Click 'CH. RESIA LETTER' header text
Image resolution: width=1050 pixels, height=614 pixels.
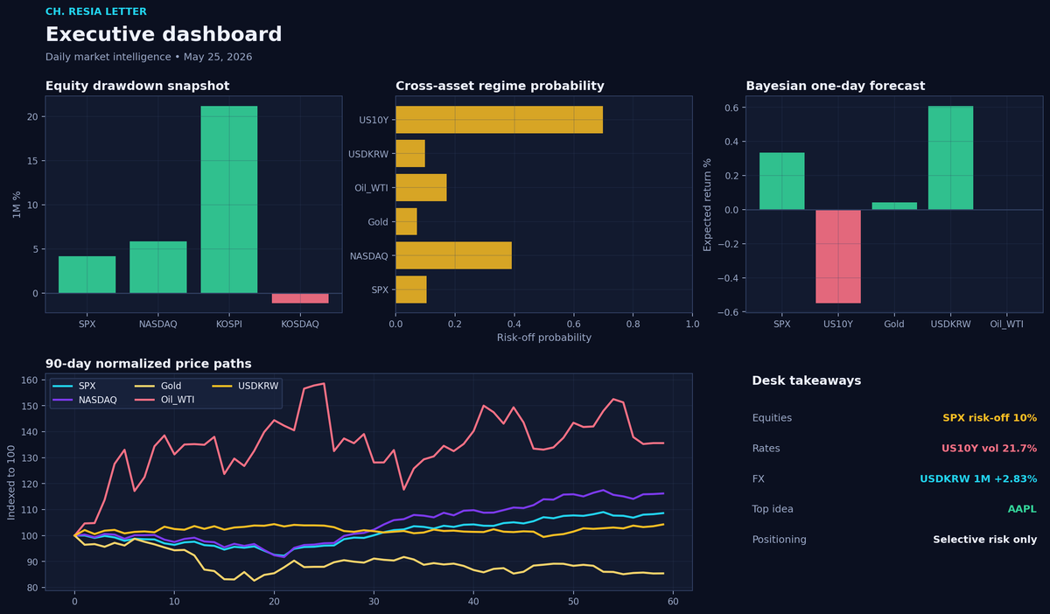coord(96,12)
